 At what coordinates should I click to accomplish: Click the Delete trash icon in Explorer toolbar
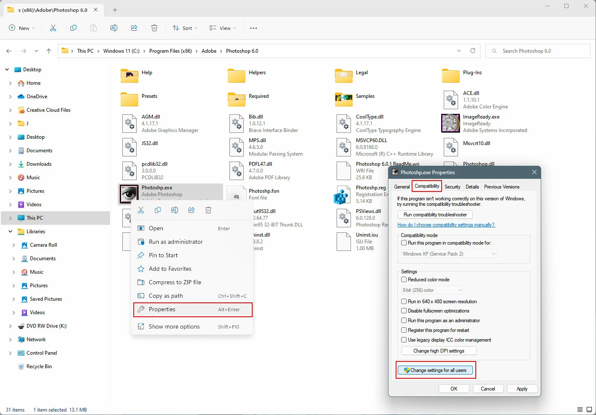154,28
